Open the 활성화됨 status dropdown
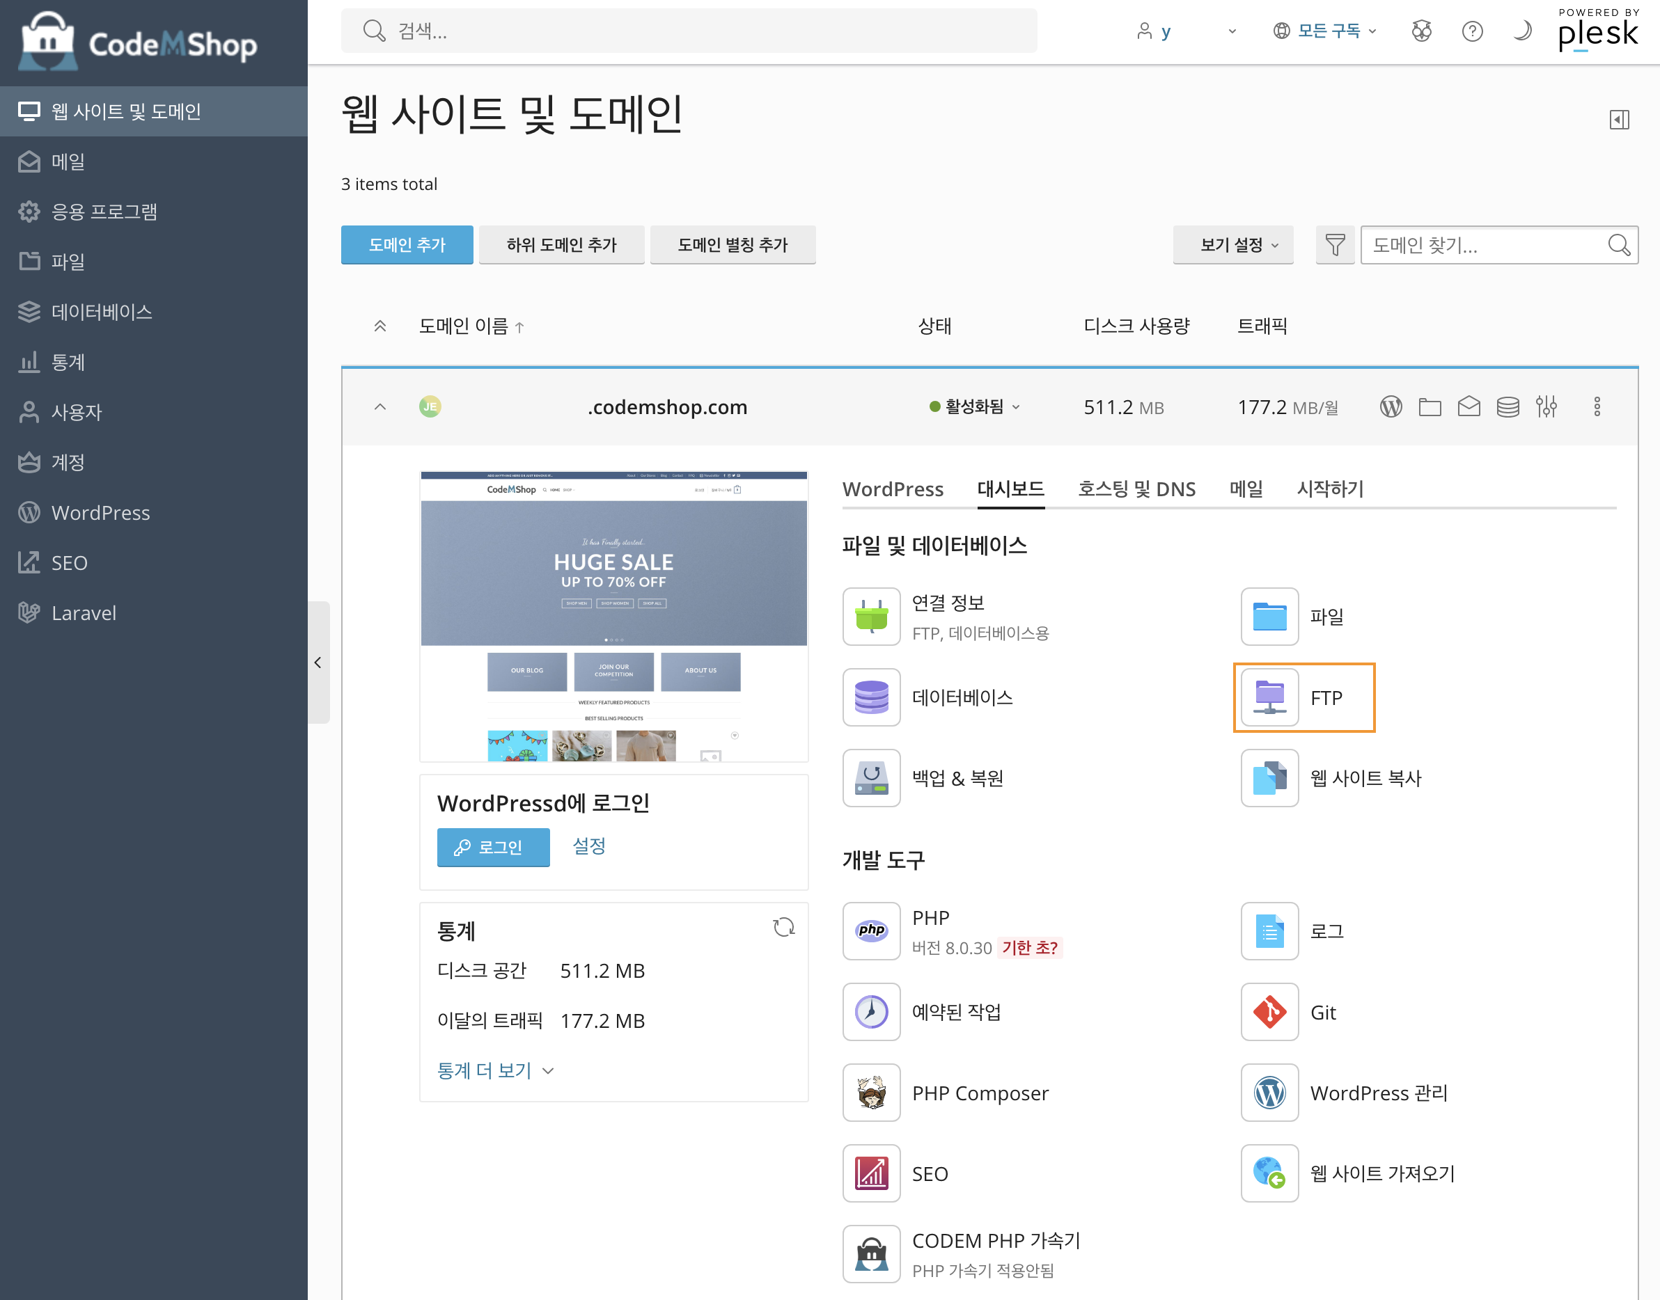The height and width of the screenshot is (1300, 1660). coord(975,407)
